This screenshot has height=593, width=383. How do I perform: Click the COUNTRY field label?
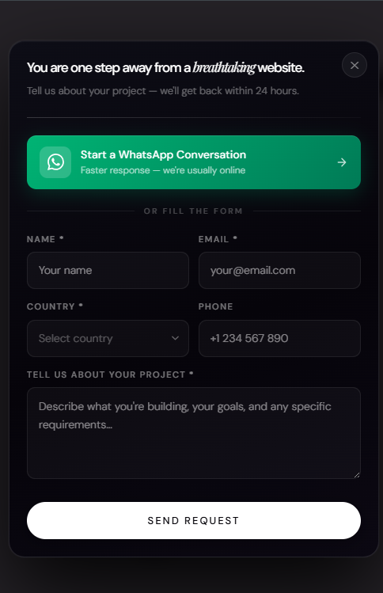click(55, 306)
